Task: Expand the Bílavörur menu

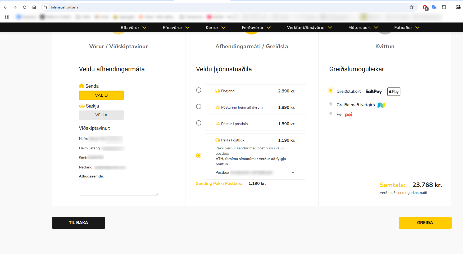Action: point(133,28)
